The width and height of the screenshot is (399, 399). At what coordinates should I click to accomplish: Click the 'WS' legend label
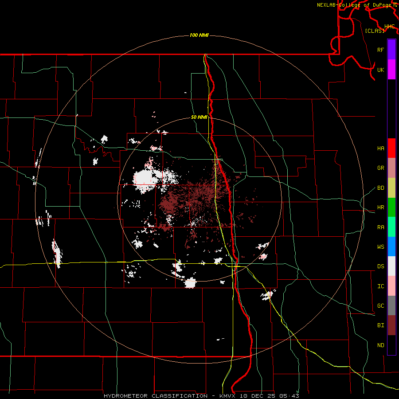[x=380, y=247]
